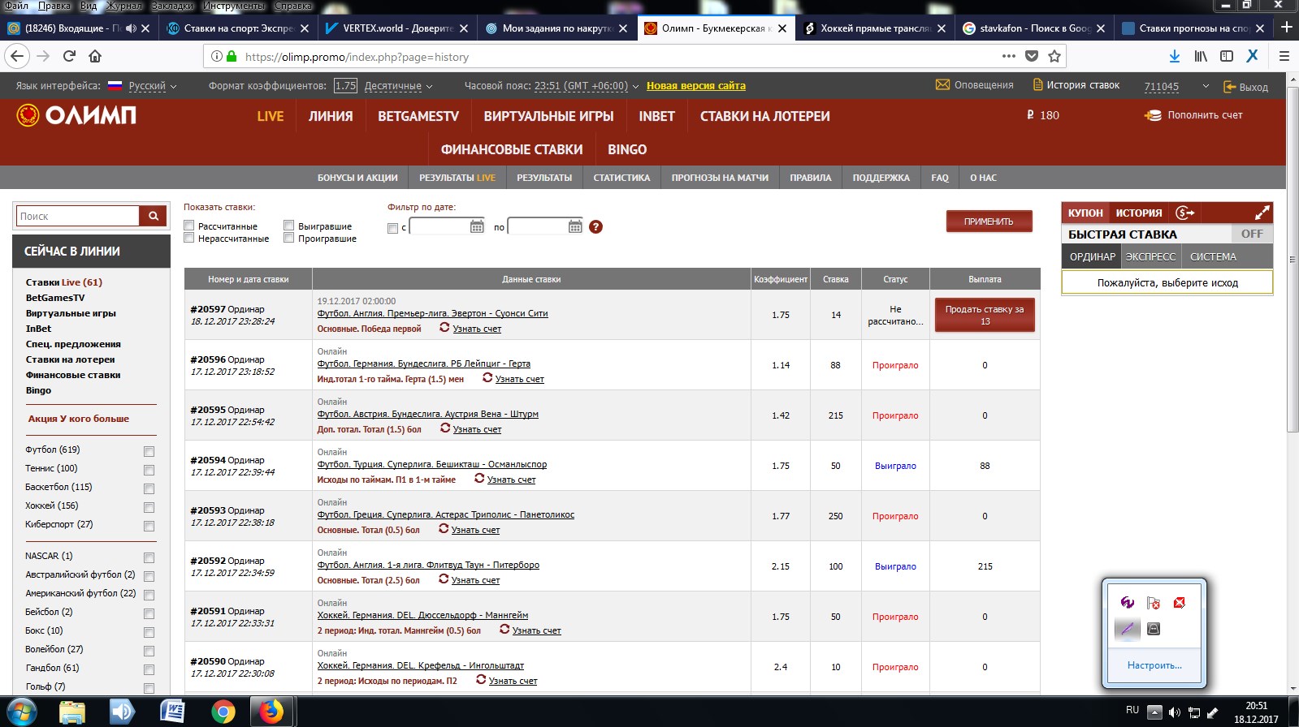1299x727 pixels.
Task: Open Firefox downloads arrow icon
Action: [1174, 56]
